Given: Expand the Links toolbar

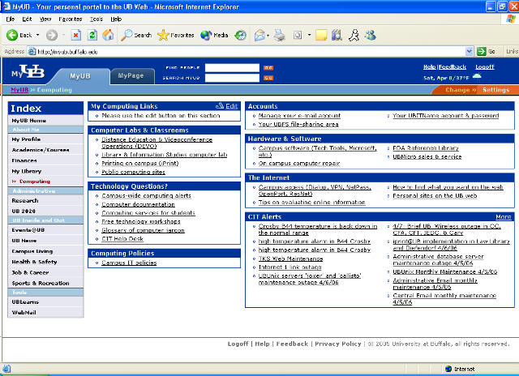Looking at the screenshot, I should (512, 52).
